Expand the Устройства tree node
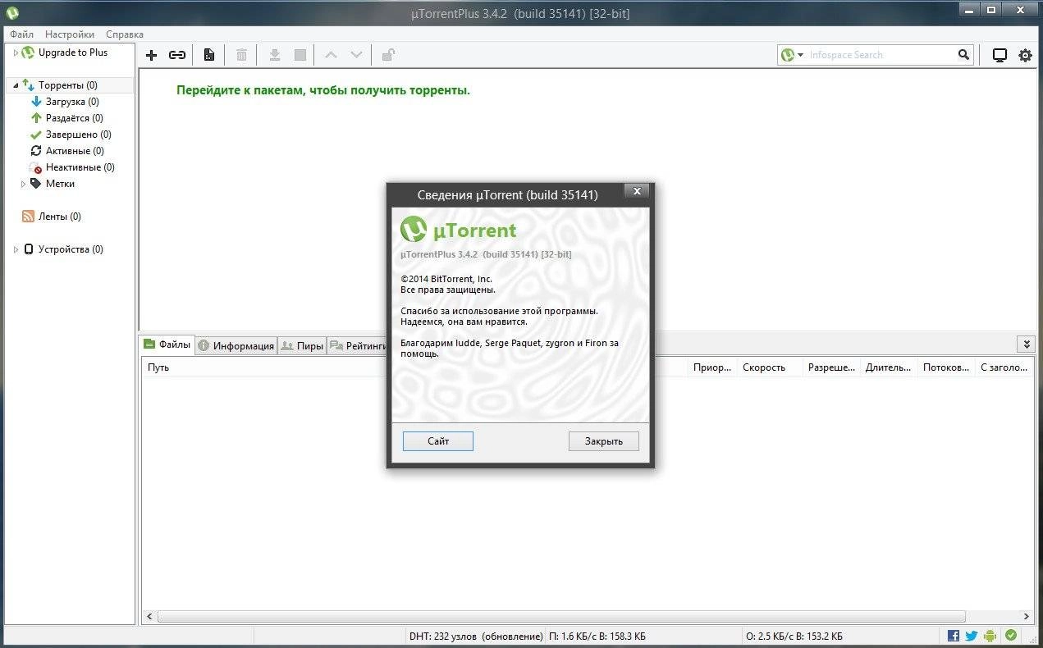This screenshot has height=648, width=1043. (15, 249)
